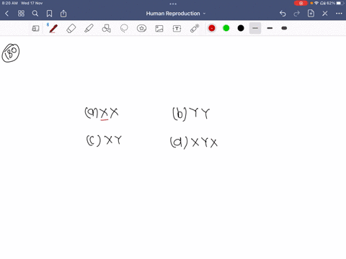The image size is (346, 259).
Task: Select the Image insert tool
Action: [x=159, y=29]
